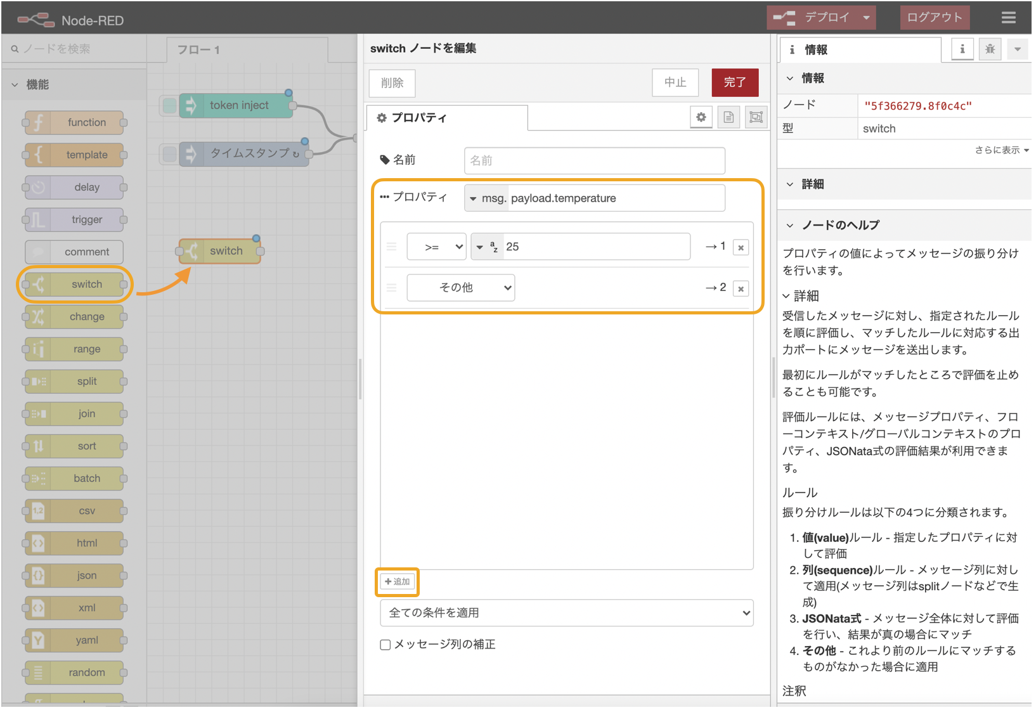Click the ログアウト logout button

[934, 18]
